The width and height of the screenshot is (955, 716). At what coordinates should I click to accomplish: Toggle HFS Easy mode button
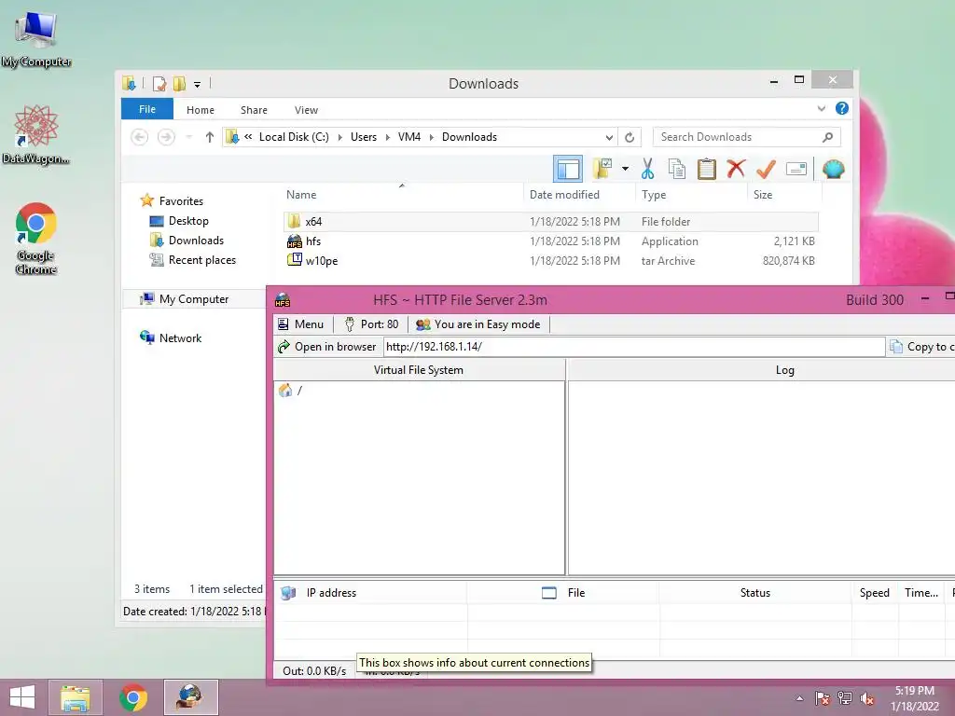(478, 324)
